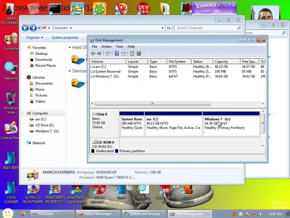
Task: Select the Windows 7 (G:) partition block
Action: tap(231, 124)
